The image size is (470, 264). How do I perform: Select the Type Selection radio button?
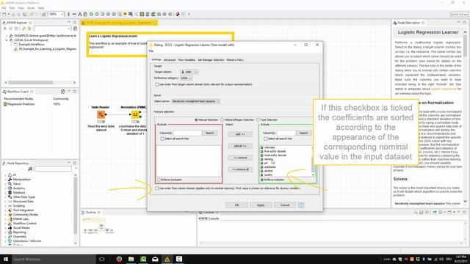coord(258,120)
